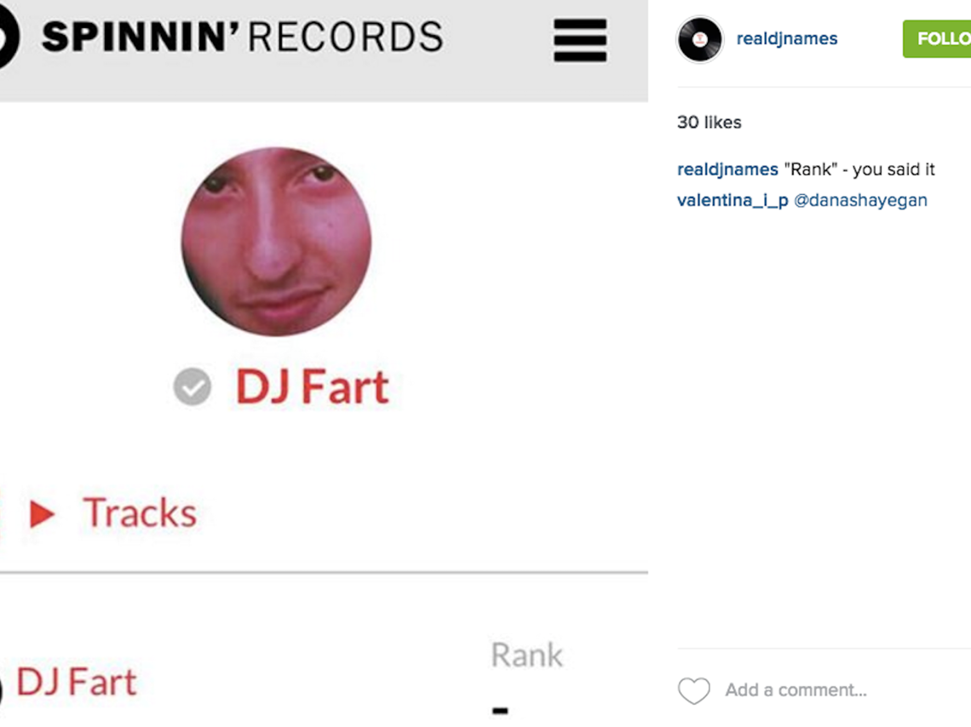Click the red play triangle next to Tracks

click(42, 513)
